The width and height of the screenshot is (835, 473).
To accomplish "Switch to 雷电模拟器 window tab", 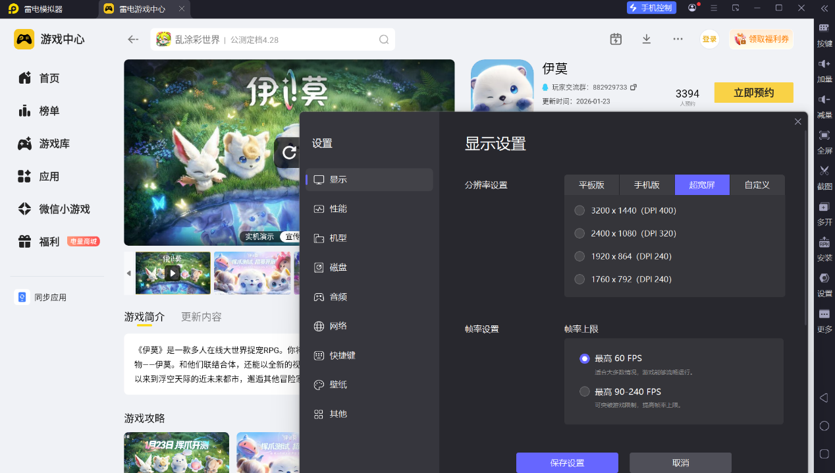I will [35, 9].
